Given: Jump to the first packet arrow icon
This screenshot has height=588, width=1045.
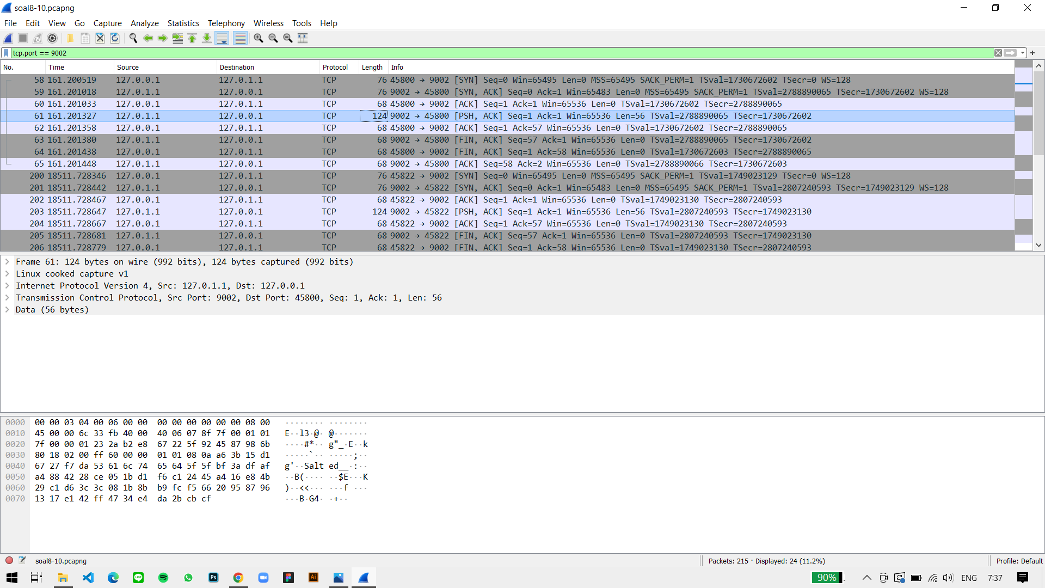Looking at the screenshot, I should [x=192, y=38].
